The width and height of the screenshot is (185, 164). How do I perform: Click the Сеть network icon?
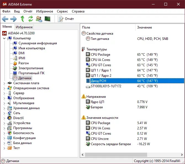[10, 113]
